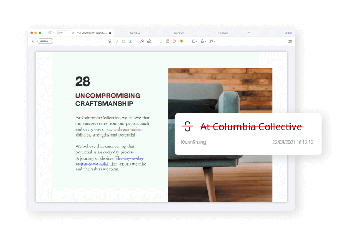Open the shapes tool dropdown
The image size is (347, 242).
(195, 41)
